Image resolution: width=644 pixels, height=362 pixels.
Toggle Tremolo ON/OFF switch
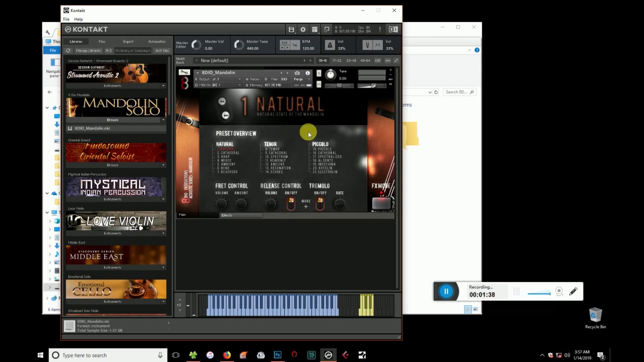click(x=320, y=203)
